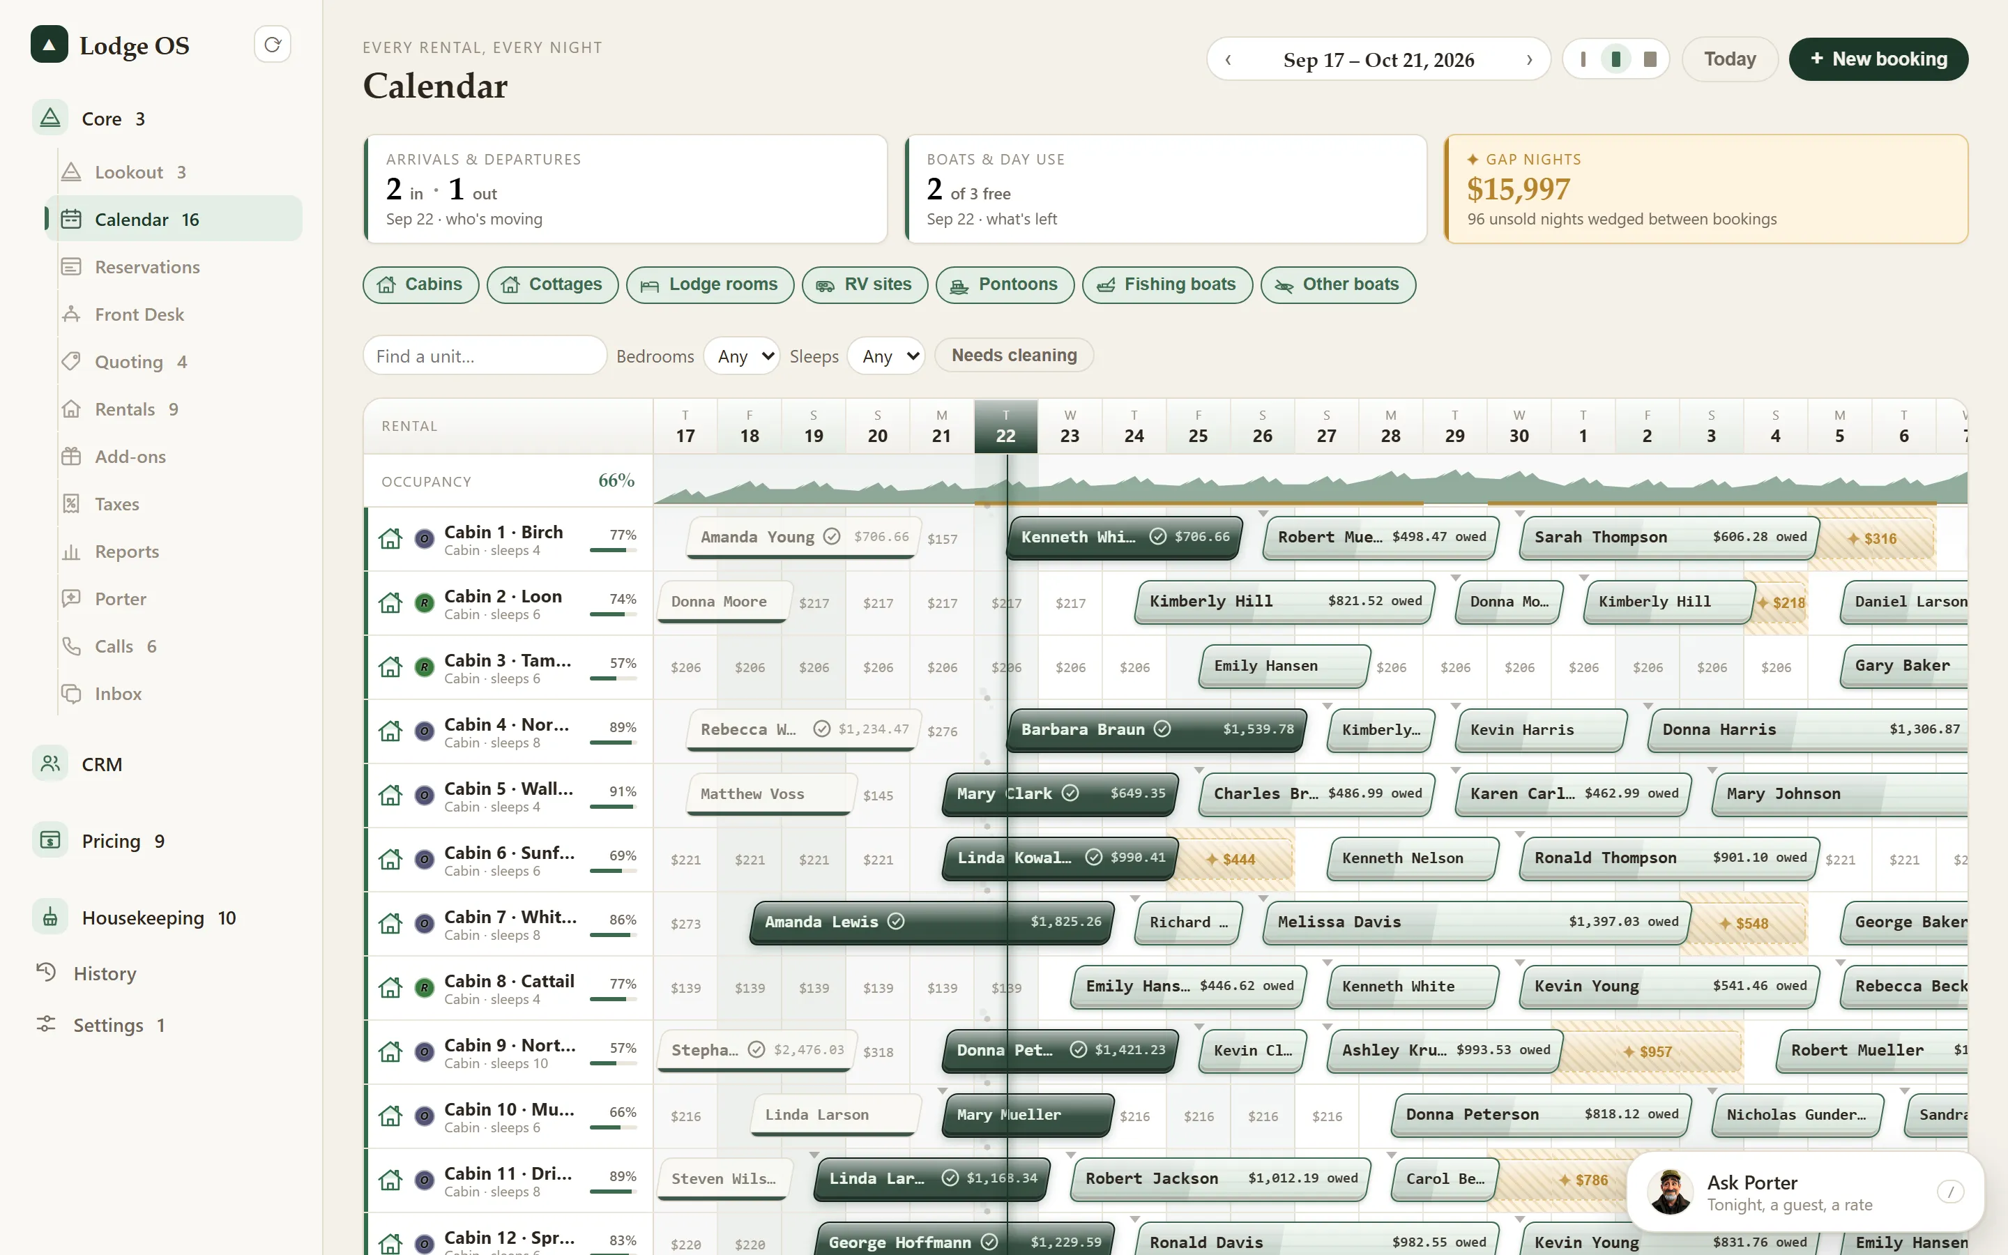Go to previous date range arrow

(x=1229, y=60)
